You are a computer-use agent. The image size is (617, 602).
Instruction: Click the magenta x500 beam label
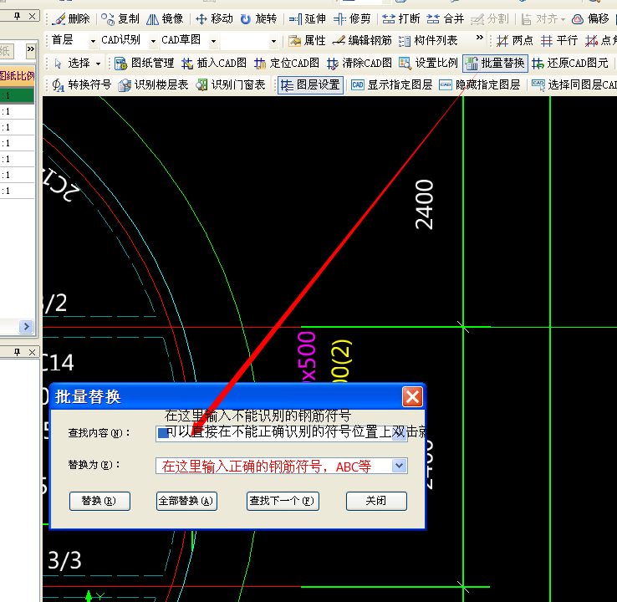pos(307,357)
